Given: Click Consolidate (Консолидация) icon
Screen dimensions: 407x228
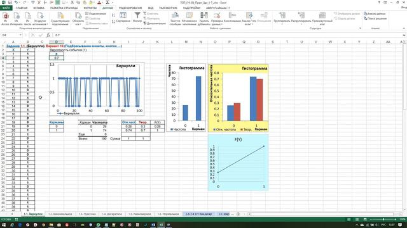Looking at the screenshot, I should coord(232,18).
